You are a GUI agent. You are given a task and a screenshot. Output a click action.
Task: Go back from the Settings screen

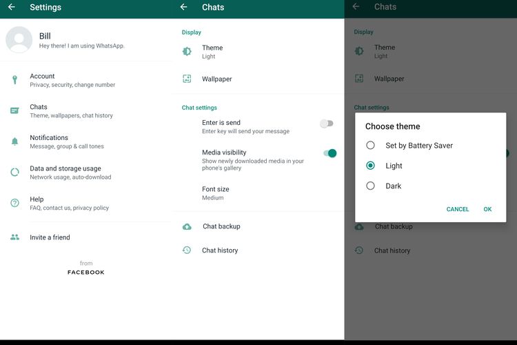tap(12, 7)
